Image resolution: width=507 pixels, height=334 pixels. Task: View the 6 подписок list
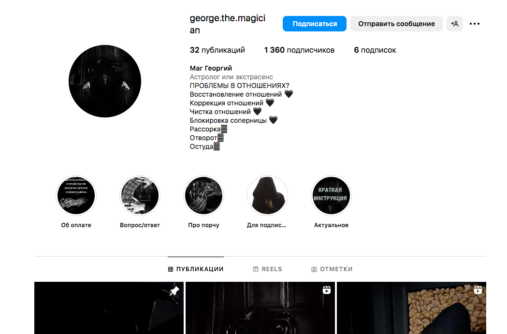(375, 50)
